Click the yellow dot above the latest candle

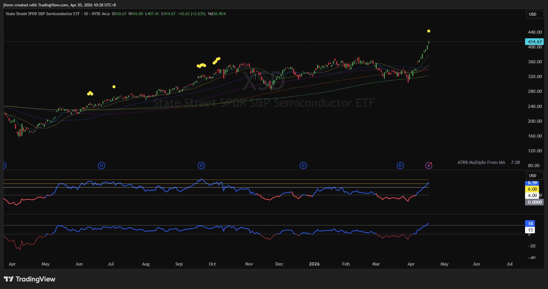(429, 31)
